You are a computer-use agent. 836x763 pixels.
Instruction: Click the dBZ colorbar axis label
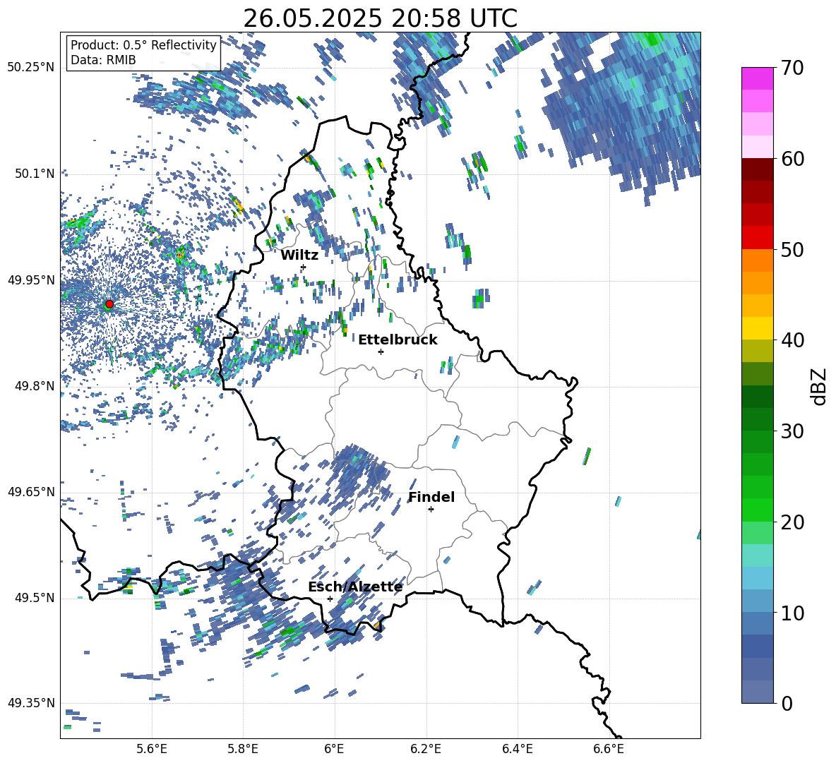tap(820, 386)
